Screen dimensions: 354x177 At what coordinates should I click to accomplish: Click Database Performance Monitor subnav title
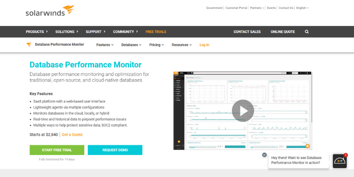(x=60, y=45)
